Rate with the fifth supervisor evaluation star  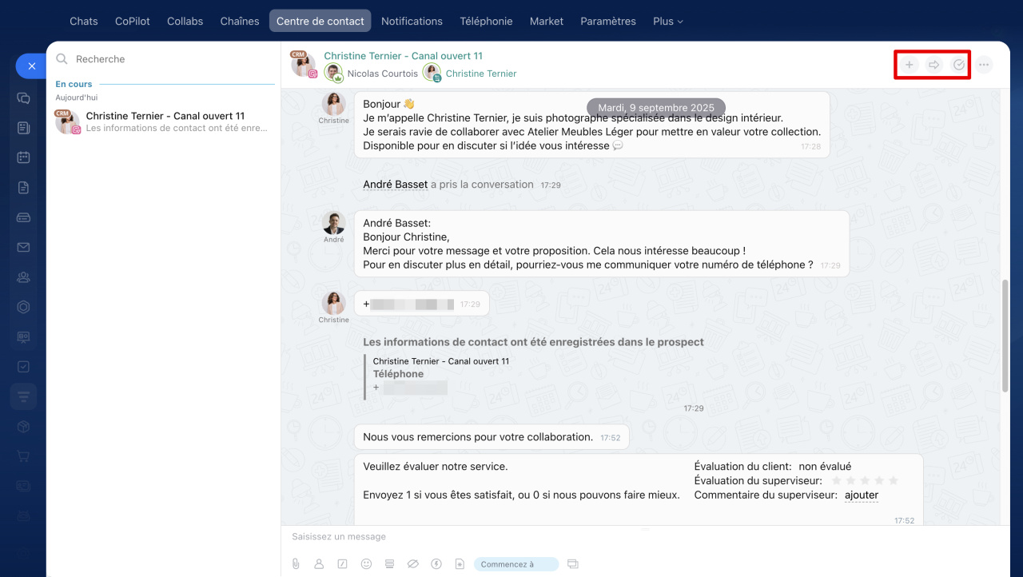tap(894, 480)
